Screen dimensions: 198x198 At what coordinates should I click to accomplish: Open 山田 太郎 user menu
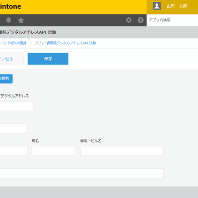click(x=176, y=6)
